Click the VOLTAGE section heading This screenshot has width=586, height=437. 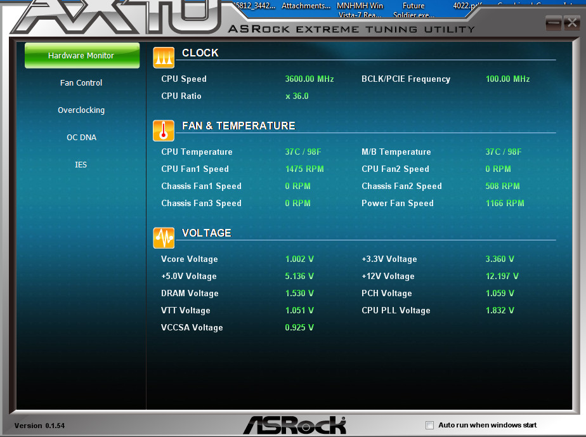[x=206, y=233]
